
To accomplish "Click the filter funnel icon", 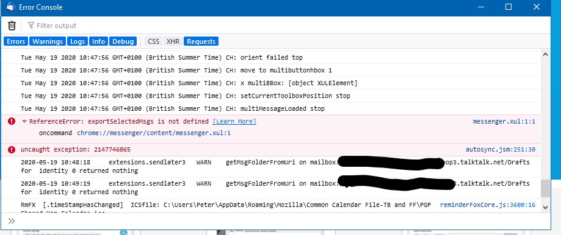I will (x=31, y=26).
